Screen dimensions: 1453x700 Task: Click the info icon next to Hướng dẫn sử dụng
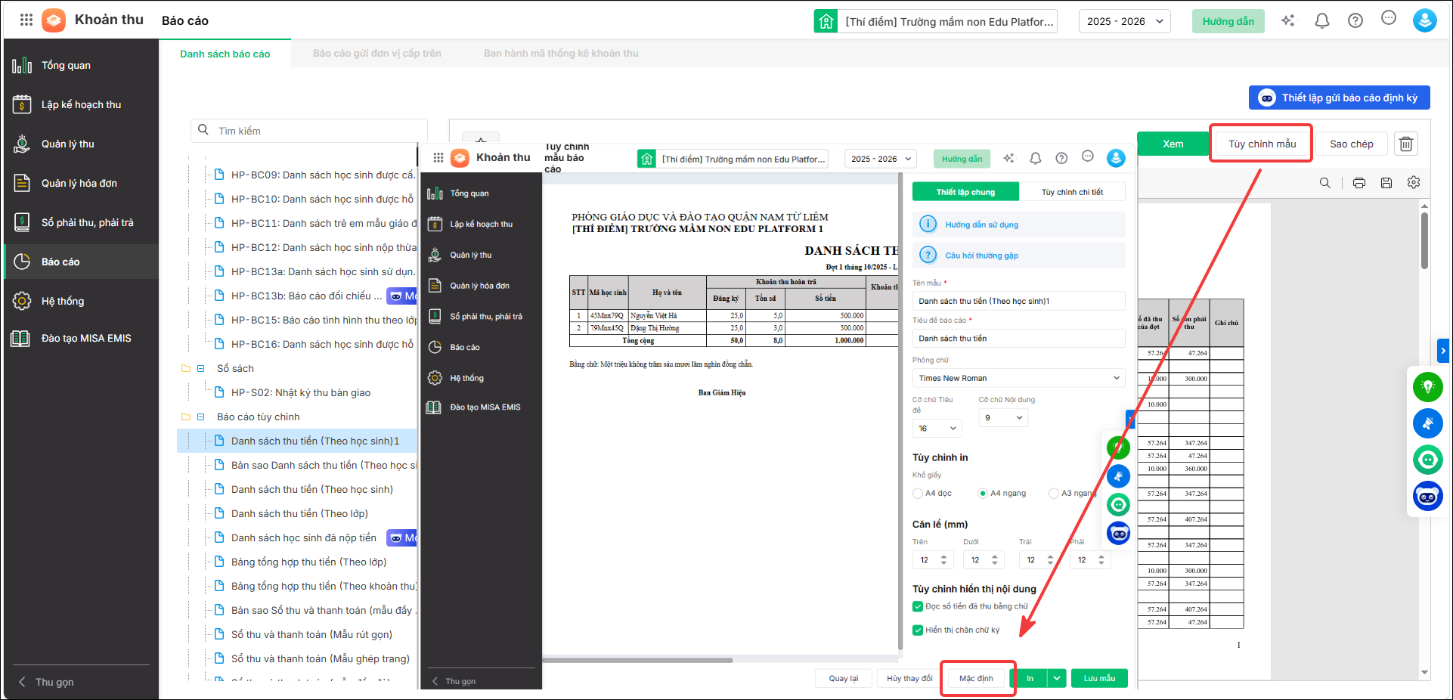(x=928, y=224)
